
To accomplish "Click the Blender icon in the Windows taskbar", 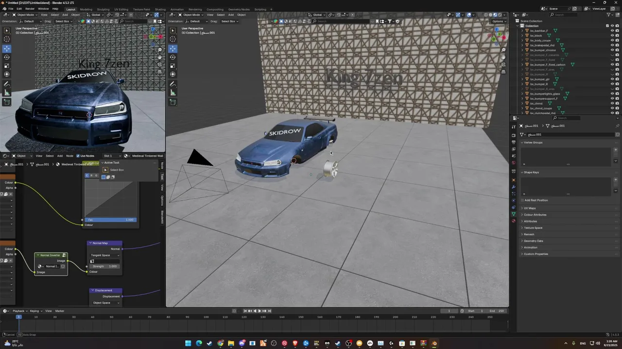I will (434, 343).
